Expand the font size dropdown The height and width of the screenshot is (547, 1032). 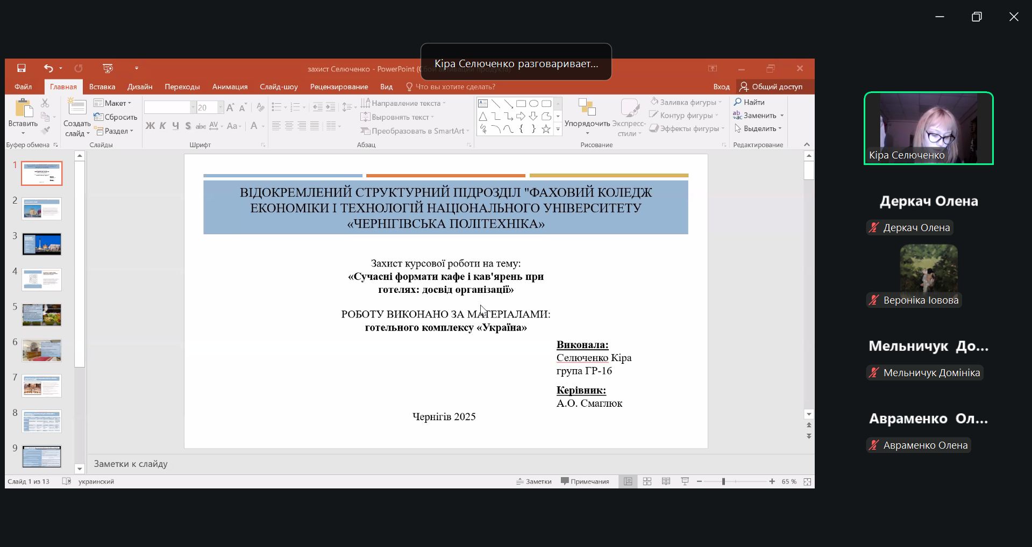[220, 107]
